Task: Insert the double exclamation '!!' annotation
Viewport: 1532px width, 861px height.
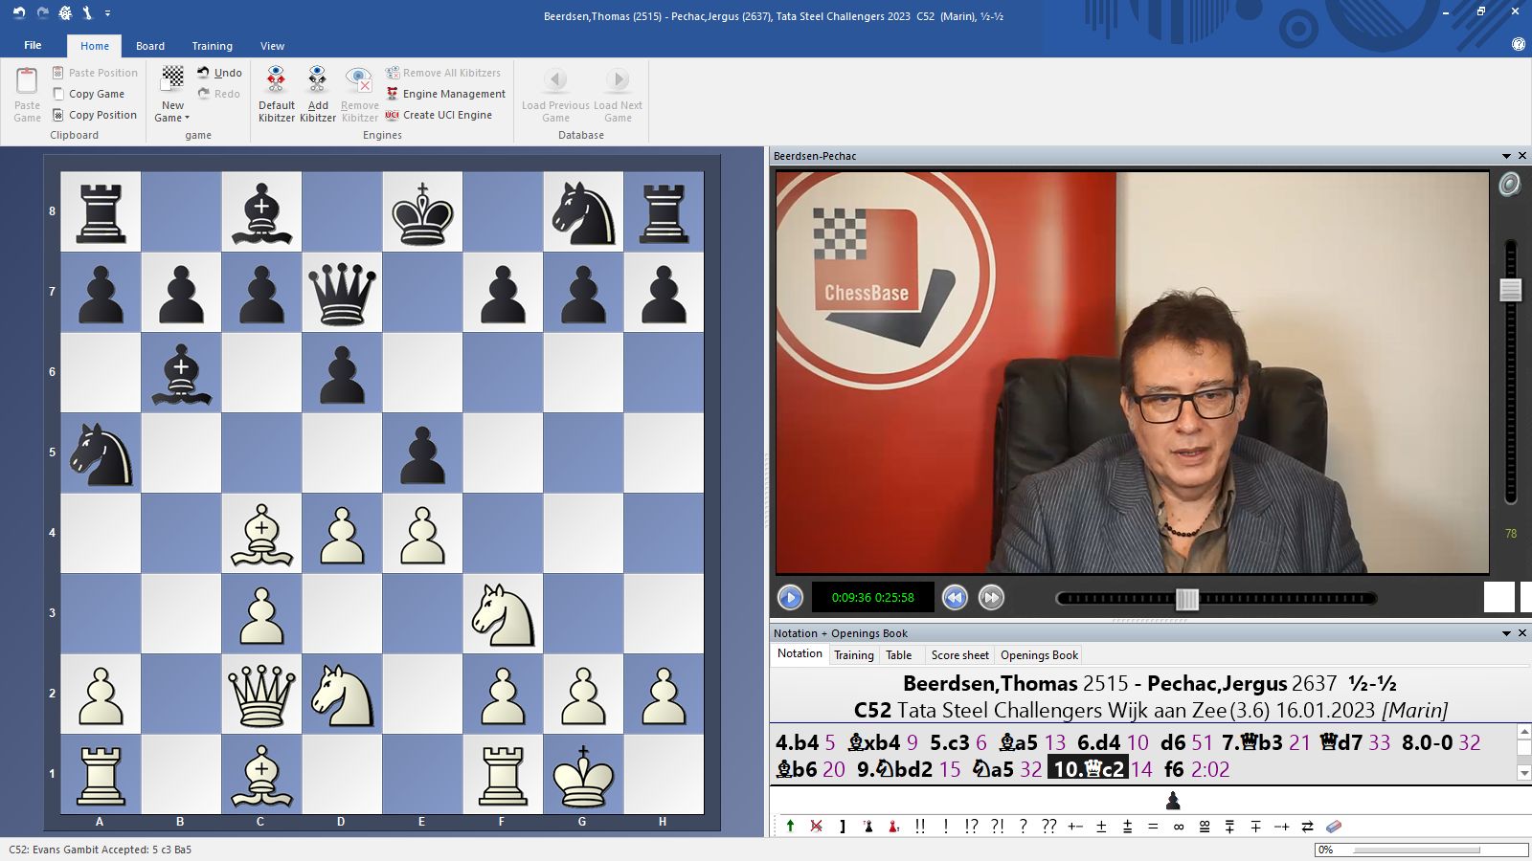Action: [919, 827]
